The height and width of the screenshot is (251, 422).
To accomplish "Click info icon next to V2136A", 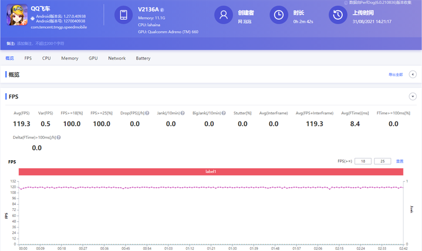I will coord(162,10).
